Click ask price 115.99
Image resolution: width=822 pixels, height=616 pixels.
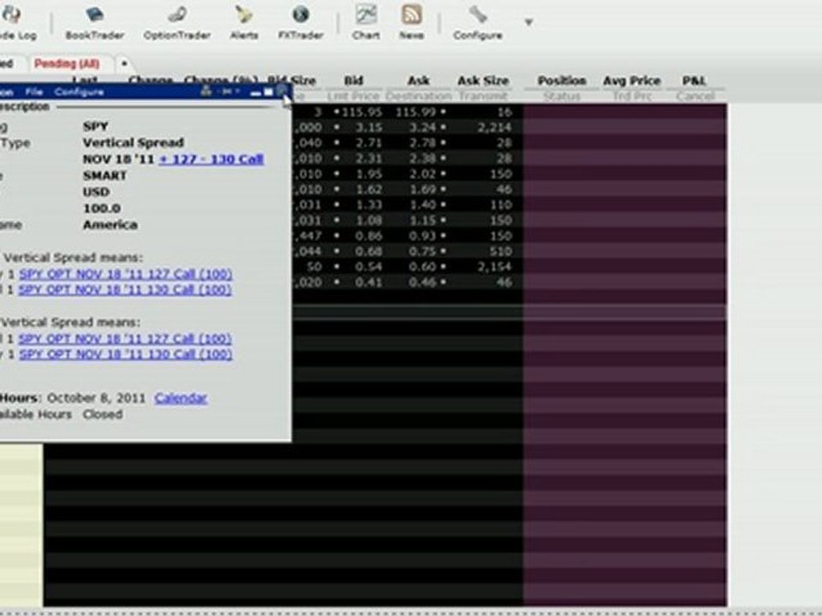(x=417, y=112)
